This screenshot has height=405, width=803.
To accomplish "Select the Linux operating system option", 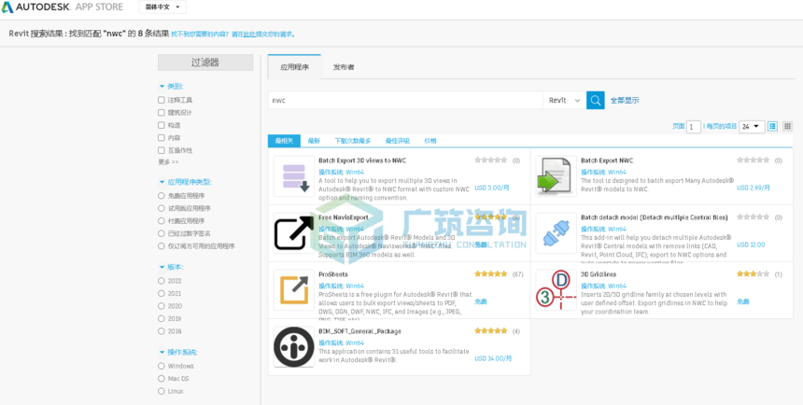I will [x=162, y=391].
